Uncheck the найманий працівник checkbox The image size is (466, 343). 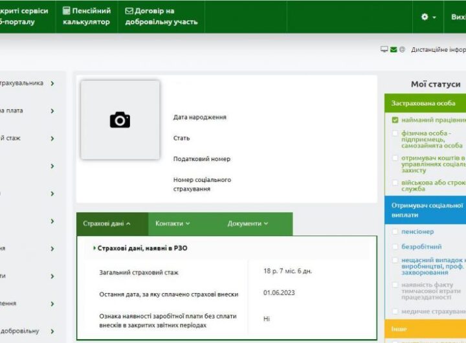395,120
